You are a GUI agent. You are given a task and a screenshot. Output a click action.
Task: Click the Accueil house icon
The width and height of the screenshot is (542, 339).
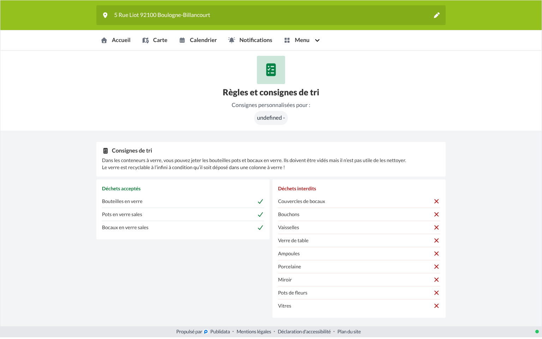point(104,40)
